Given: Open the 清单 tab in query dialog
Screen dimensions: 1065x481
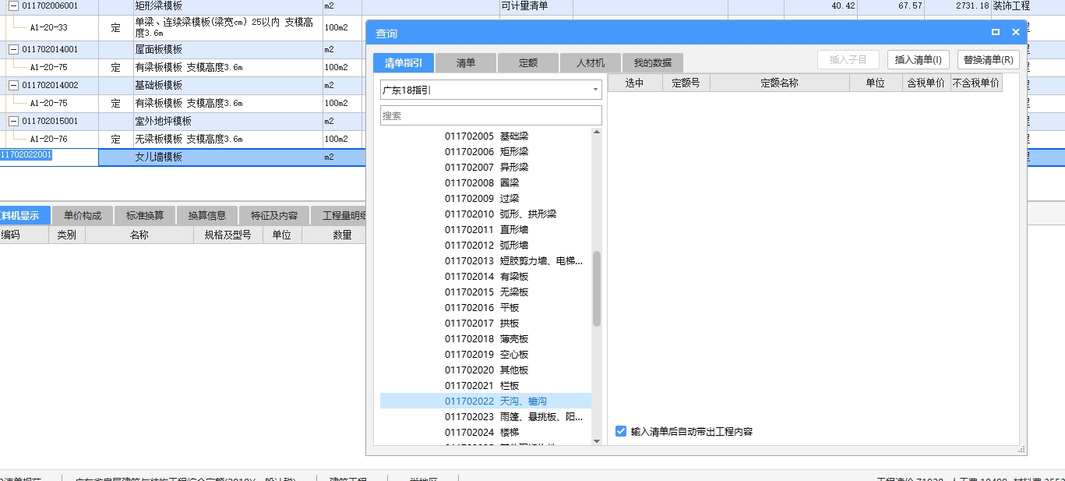Looking at the screenshot, I should [466, 63].
